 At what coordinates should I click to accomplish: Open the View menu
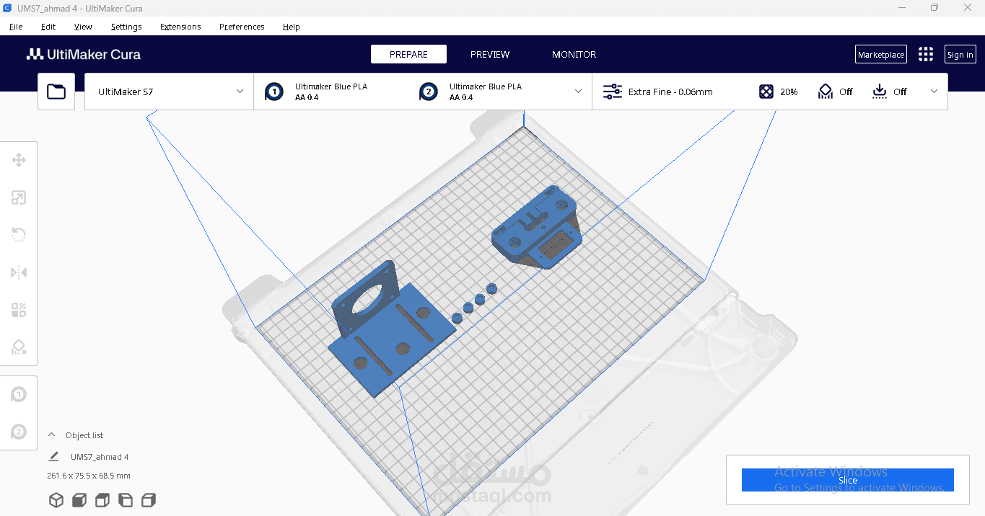pos(83,27)
